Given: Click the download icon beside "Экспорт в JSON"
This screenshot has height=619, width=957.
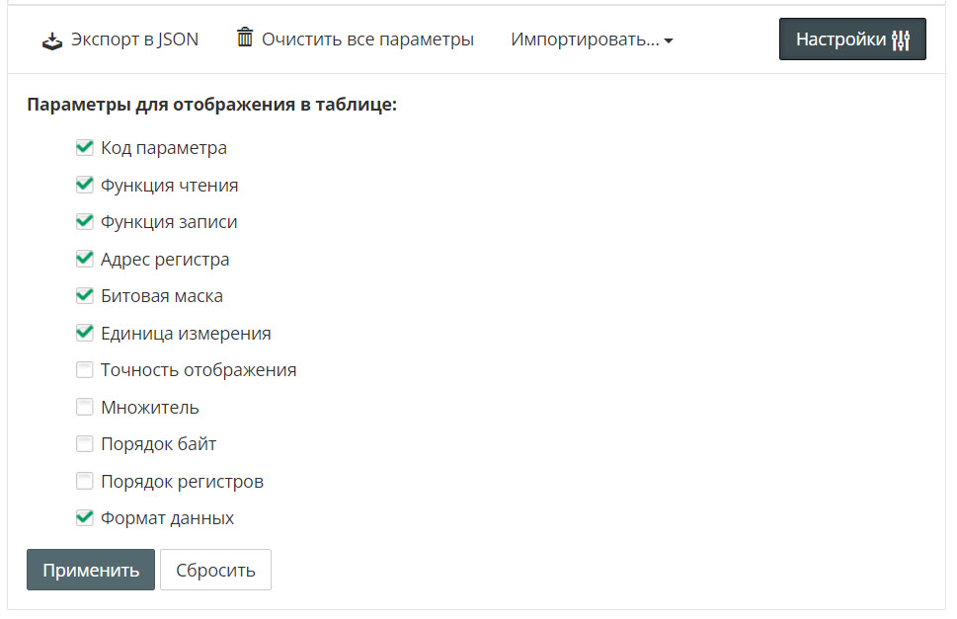Looking at the screenshot, I should coord(51,39).
